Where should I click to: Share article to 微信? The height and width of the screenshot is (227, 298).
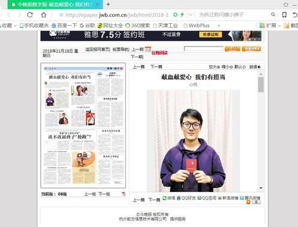click(169, 198)
